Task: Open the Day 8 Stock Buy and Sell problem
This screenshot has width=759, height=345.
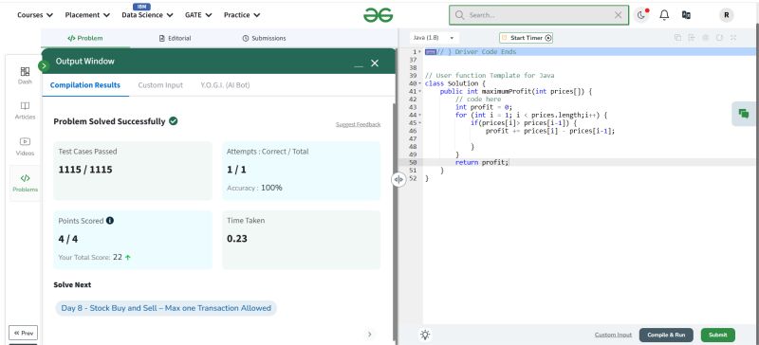Action: [x=166, y=308]
